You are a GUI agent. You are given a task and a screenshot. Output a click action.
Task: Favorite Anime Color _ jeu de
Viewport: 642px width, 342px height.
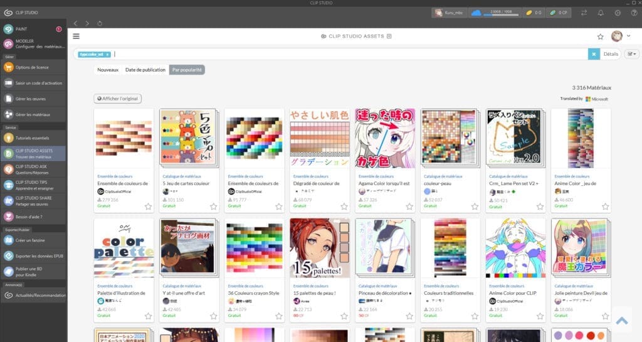(x=605, y=206)
